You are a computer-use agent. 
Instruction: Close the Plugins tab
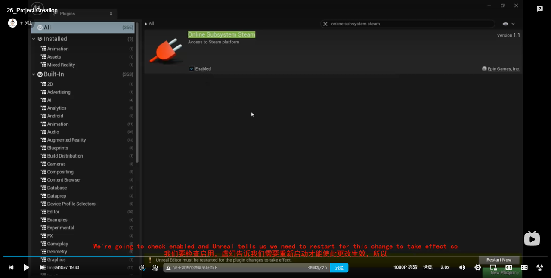[x=111, y=14]
